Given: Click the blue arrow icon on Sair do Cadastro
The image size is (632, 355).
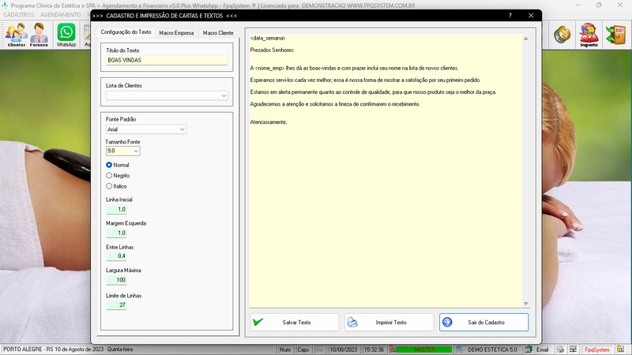Looking at the screenshot, I should click(447, 322).
